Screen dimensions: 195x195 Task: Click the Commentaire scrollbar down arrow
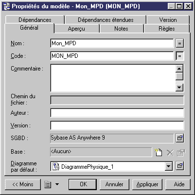(179, 88)
